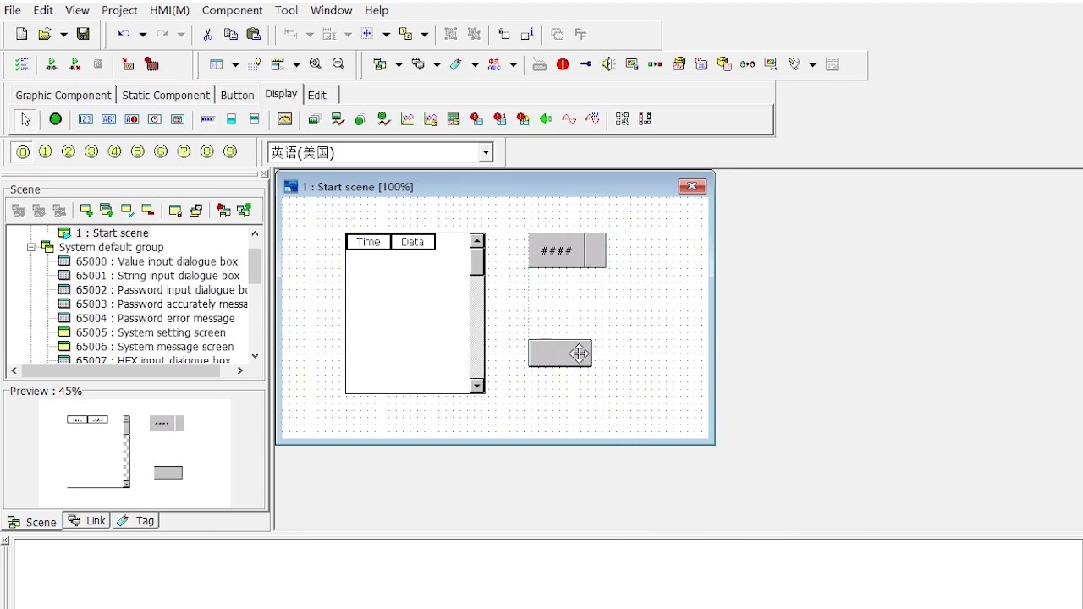The image size is (1083, 609).
Task: Click the copy icon
Action: click(230, 34)
